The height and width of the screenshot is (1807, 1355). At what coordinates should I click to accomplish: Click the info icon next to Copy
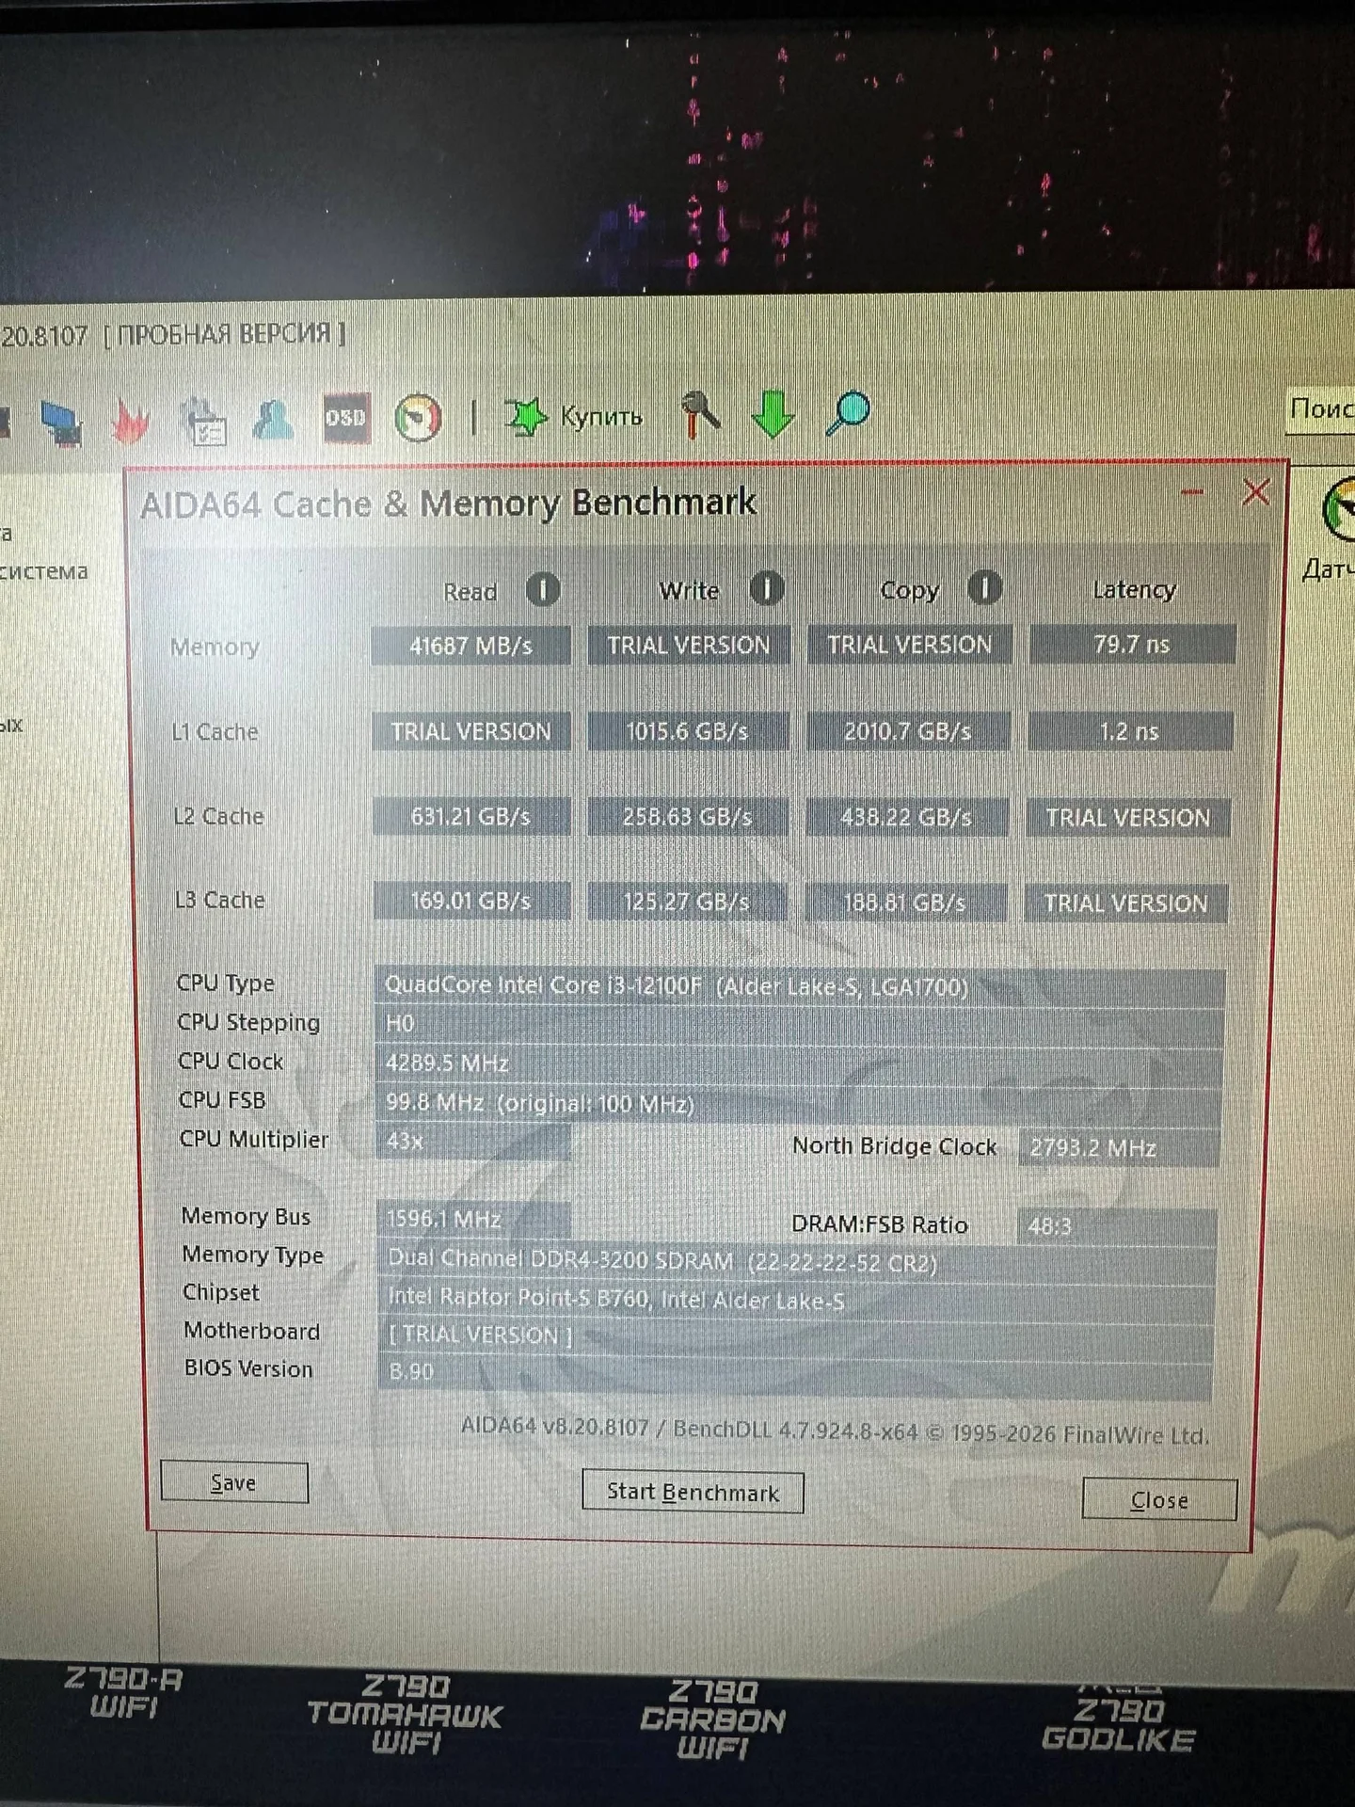tap(984, 588)
